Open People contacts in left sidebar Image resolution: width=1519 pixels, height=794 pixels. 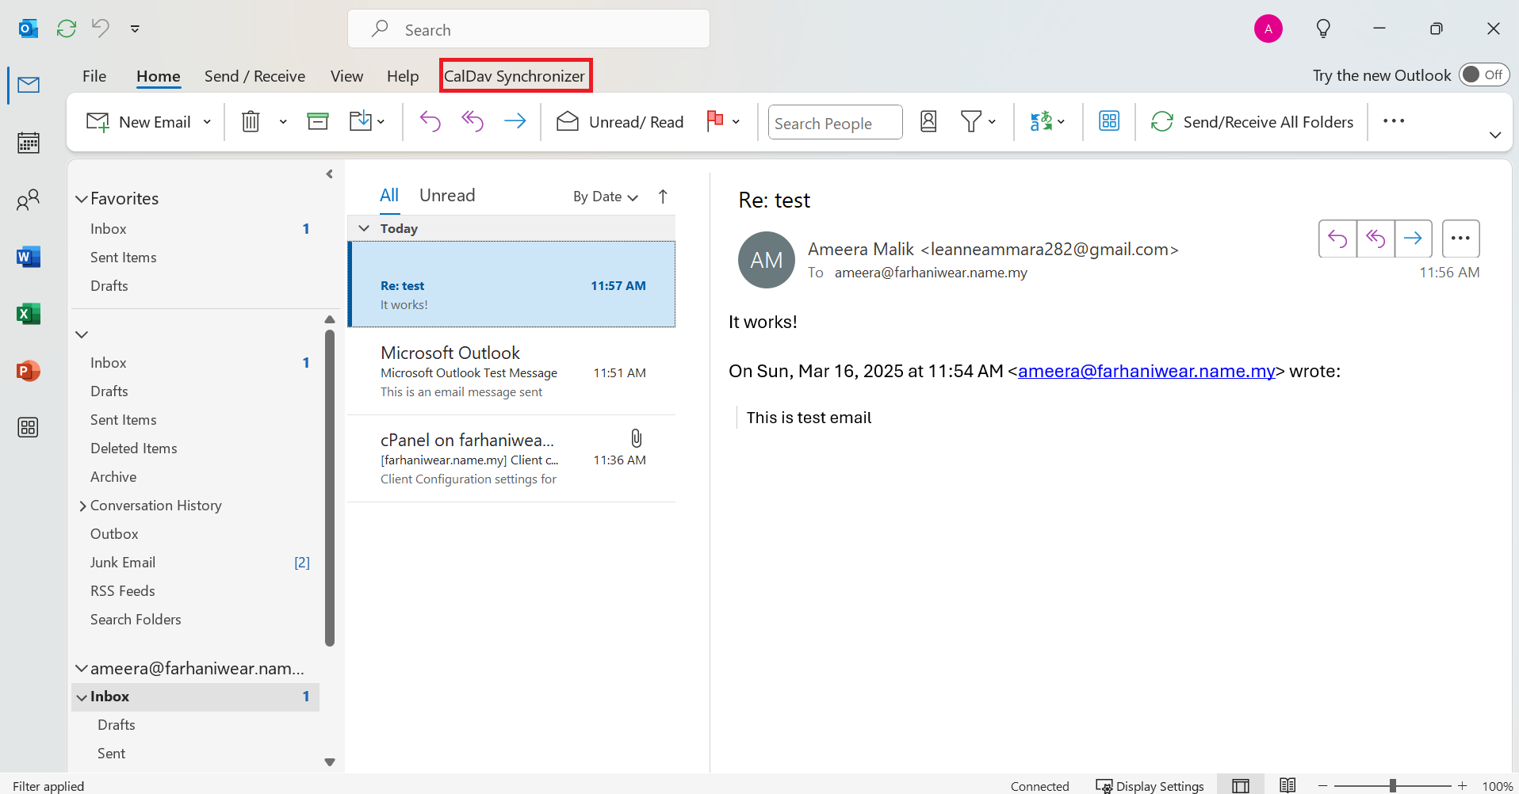pyautogui.click(x=29, y=200)
